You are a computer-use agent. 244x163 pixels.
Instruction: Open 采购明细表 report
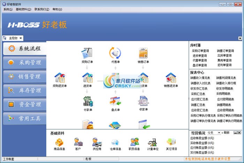tap(223, 93)
